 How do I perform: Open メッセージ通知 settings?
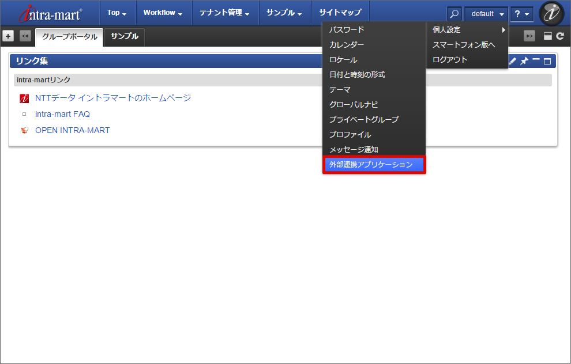374,149
